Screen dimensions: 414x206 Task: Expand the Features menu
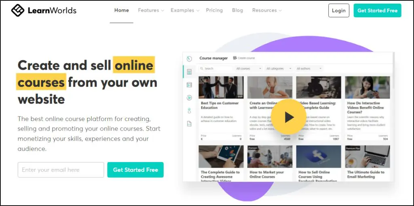pyautogui.click(x=151, y=10)
